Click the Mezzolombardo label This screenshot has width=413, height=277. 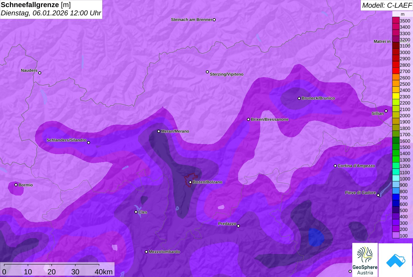tap(164, 252)
